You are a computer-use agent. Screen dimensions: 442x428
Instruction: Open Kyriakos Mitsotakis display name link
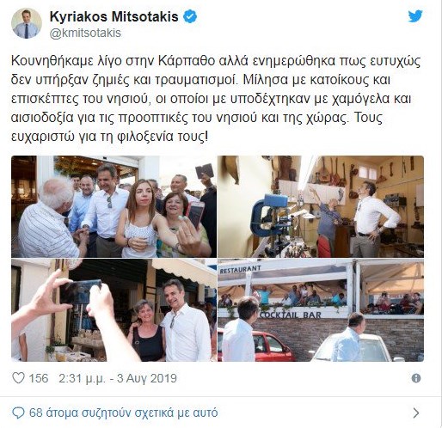pyautogui.click(x=114, y=16)
